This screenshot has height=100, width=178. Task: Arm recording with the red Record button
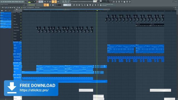tap(37, 2)
